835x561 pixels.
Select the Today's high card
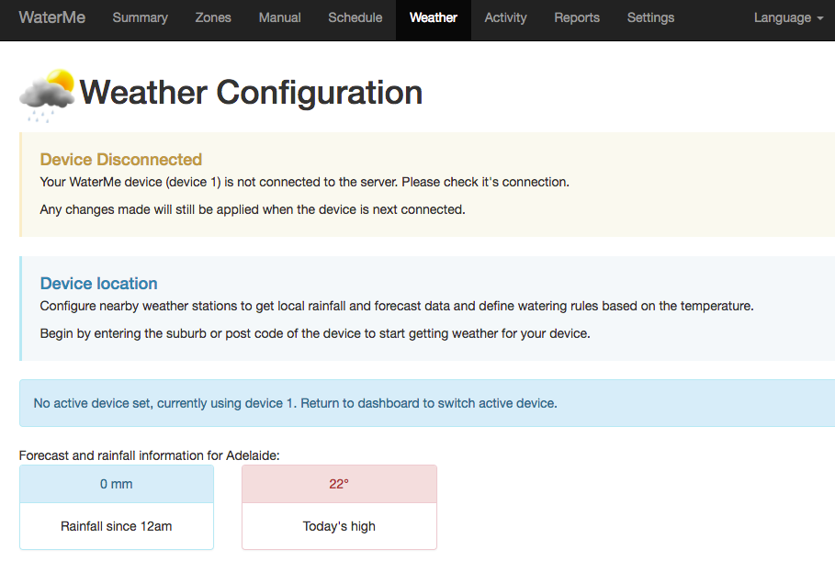(x=339, y=507)
